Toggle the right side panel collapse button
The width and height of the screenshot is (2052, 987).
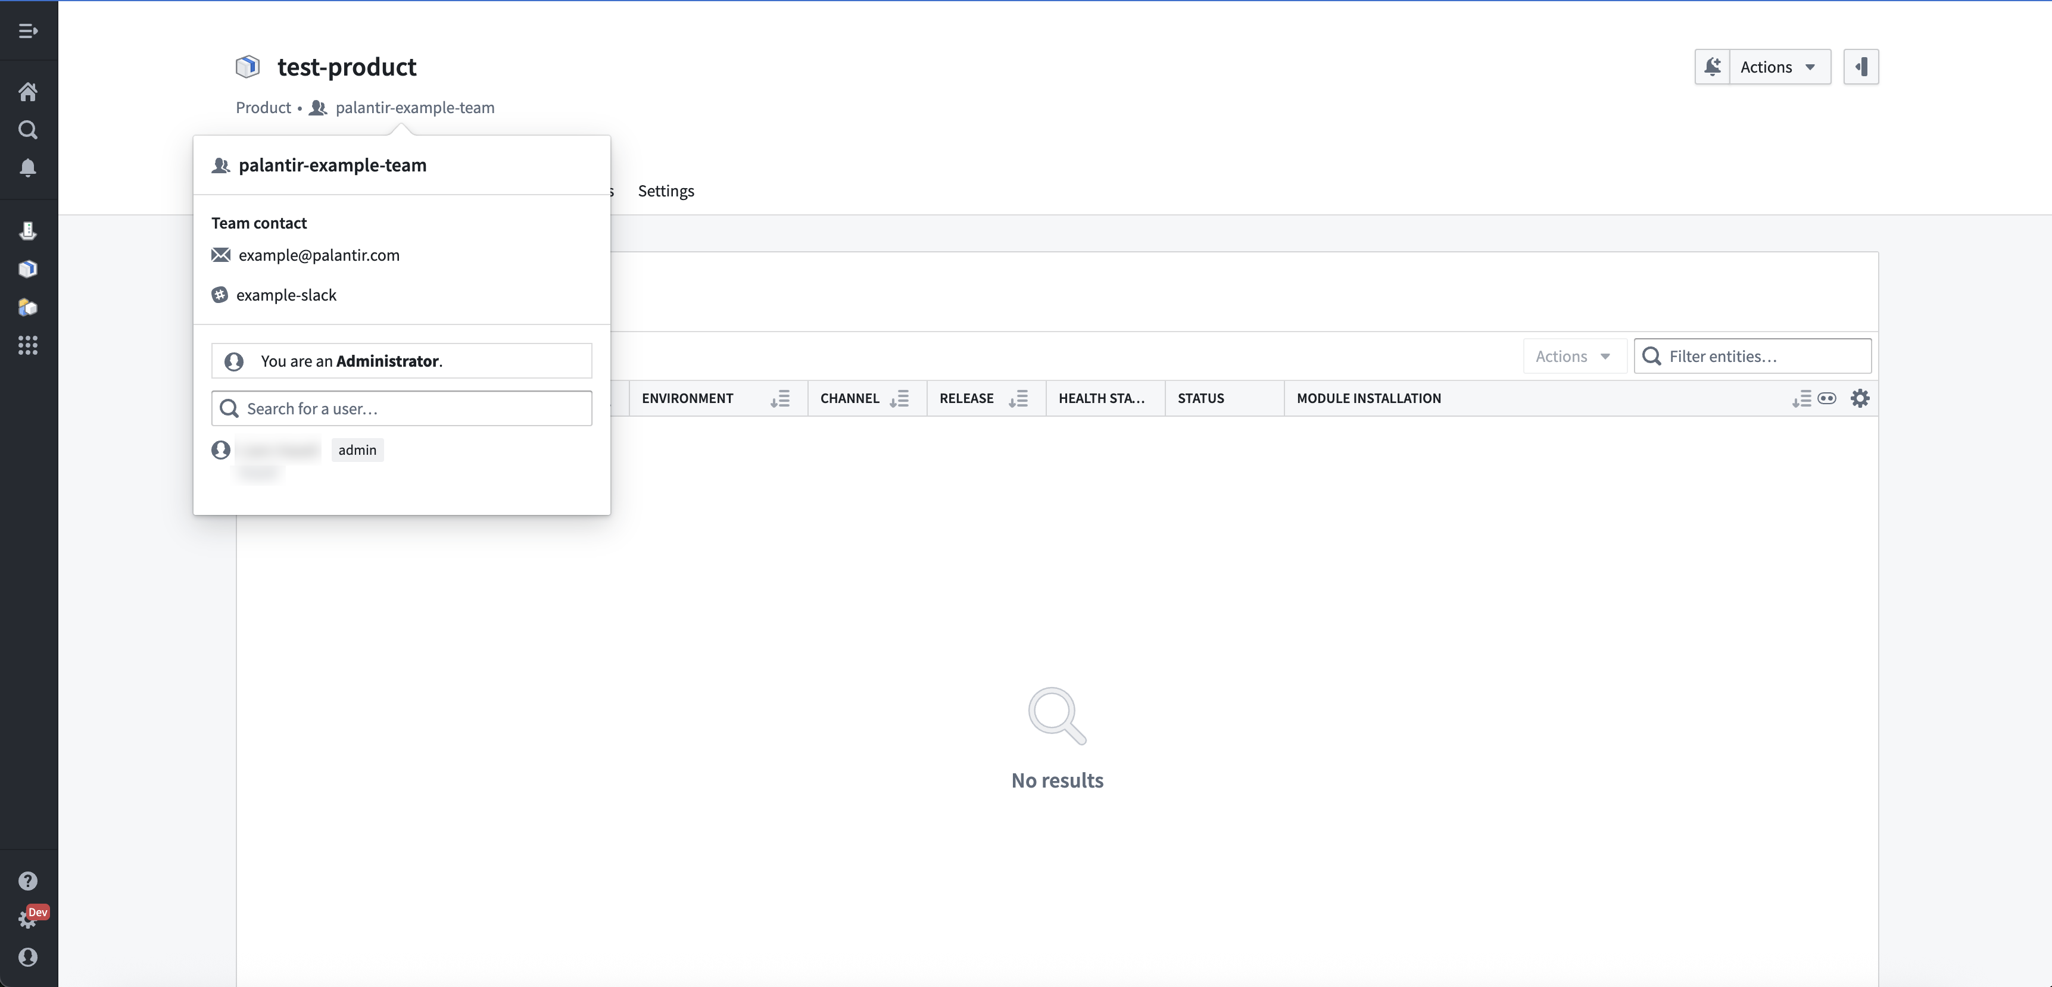[1861, 67]
